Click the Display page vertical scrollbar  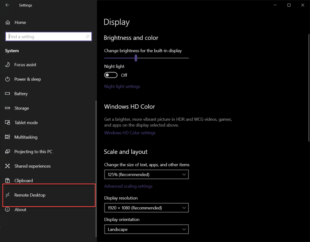(x=309, y=88)
